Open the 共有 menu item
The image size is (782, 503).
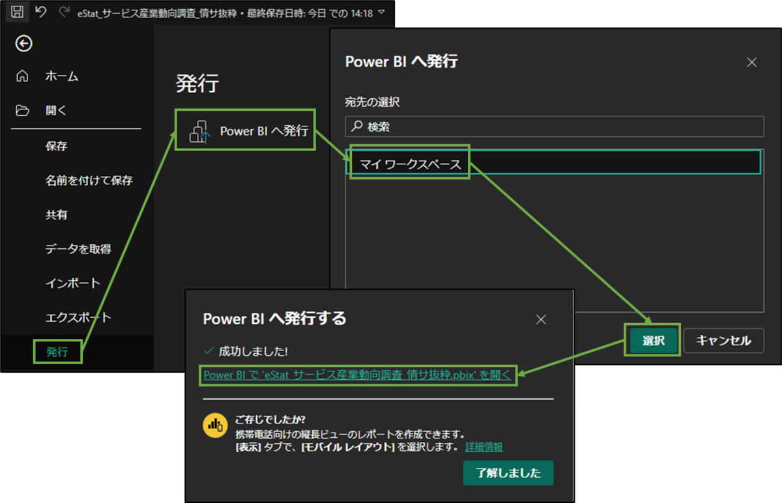click(56, 214)
